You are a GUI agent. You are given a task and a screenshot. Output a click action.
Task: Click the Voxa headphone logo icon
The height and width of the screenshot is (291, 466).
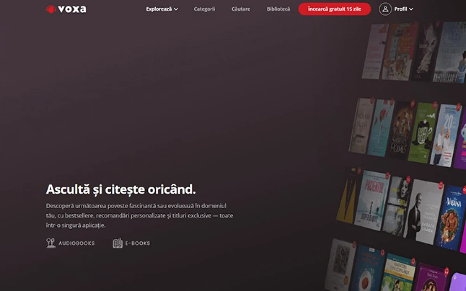[x=51, y=9]
